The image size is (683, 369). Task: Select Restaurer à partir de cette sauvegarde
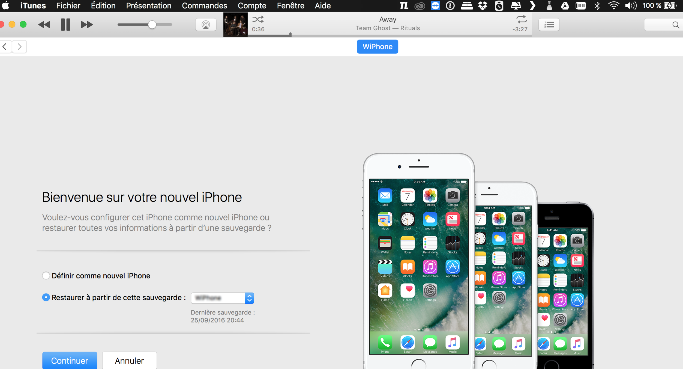pos(114,297)
